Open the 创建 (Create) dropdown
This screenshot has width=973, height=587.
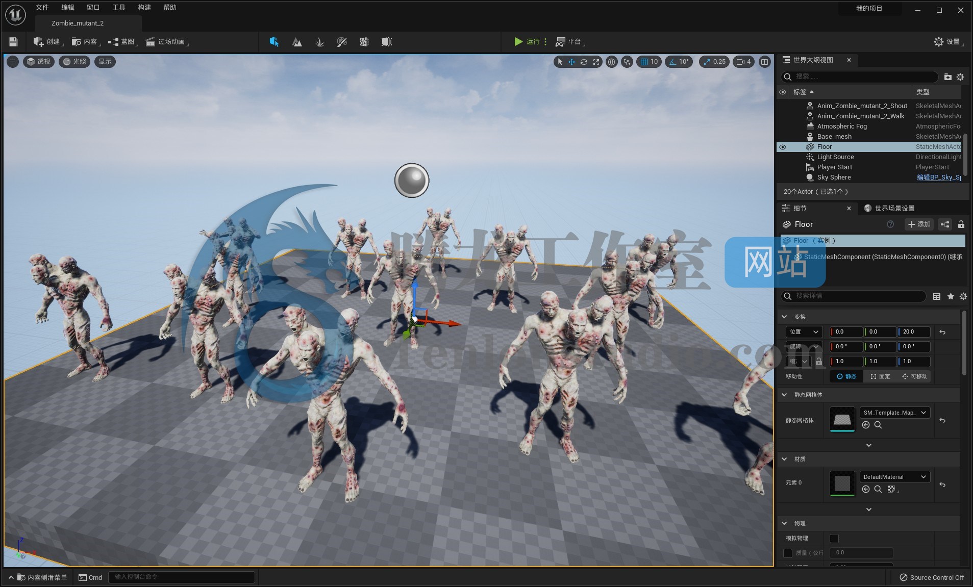tap(48, 42)
